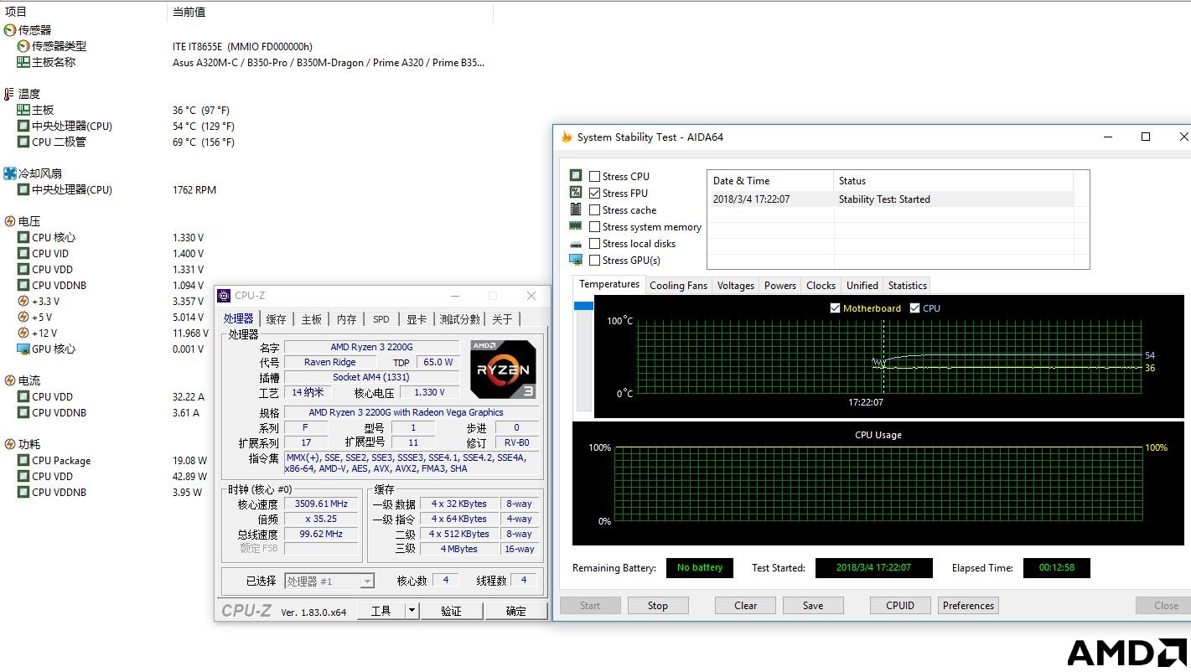
Task: Click the CPU Package power icon
Action: [23, 460]
